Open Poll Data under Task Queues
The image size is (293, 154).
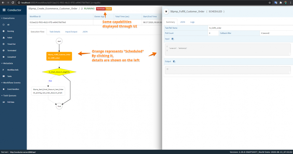(x=11, y=102)
